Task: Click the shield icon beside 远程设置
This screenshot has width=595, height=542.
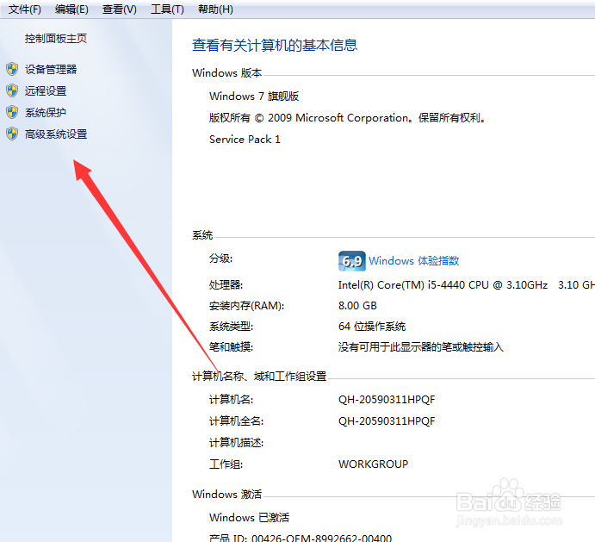Action: point(12,90)
